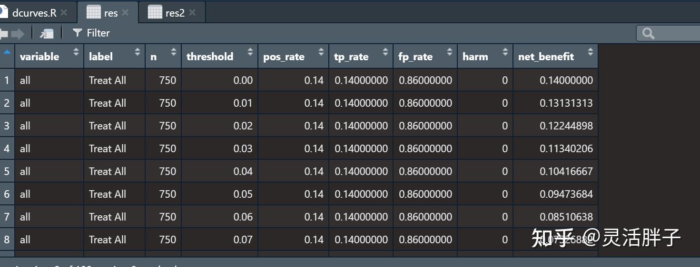This screenshot has height=267, width=700.
Task: Sort by the tp_rate column header
Action: [351, 56]
